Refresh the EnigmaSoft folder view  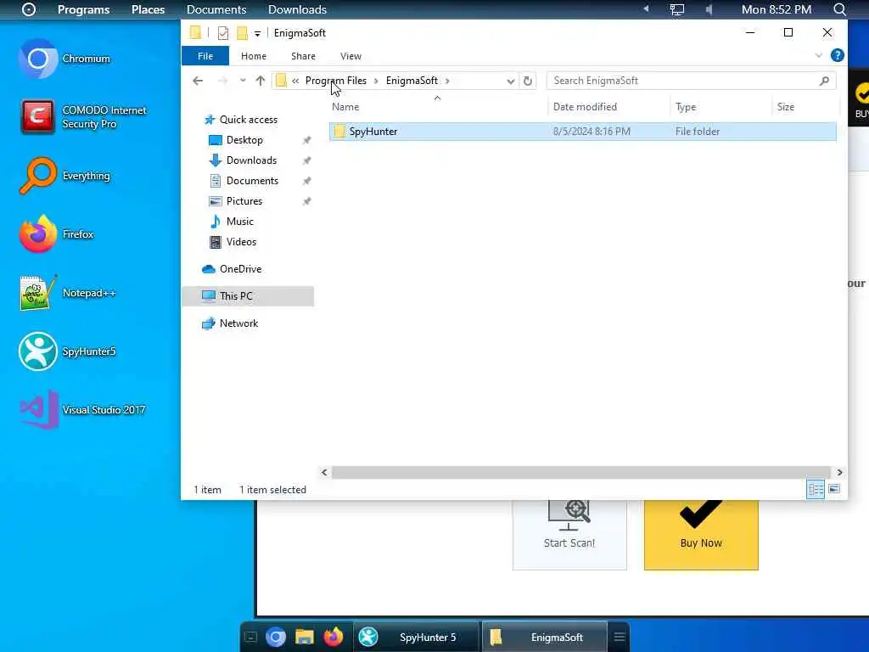pyautogui.click(x=528, y=81)
